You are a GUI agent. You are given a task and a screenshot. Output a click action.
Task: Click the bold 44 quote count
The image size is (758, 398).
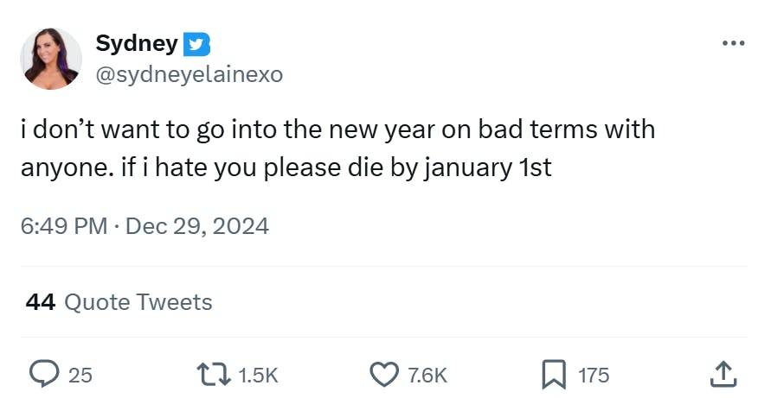pyautogui.click(x=41, y=301)
